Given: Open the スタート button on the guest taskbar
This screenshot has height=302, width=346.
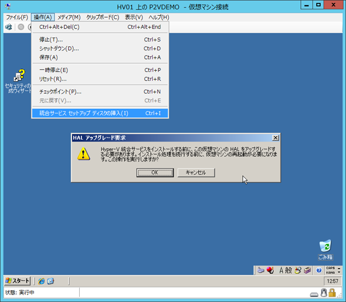Looking at the screenshot, I should tap(18, 281).
